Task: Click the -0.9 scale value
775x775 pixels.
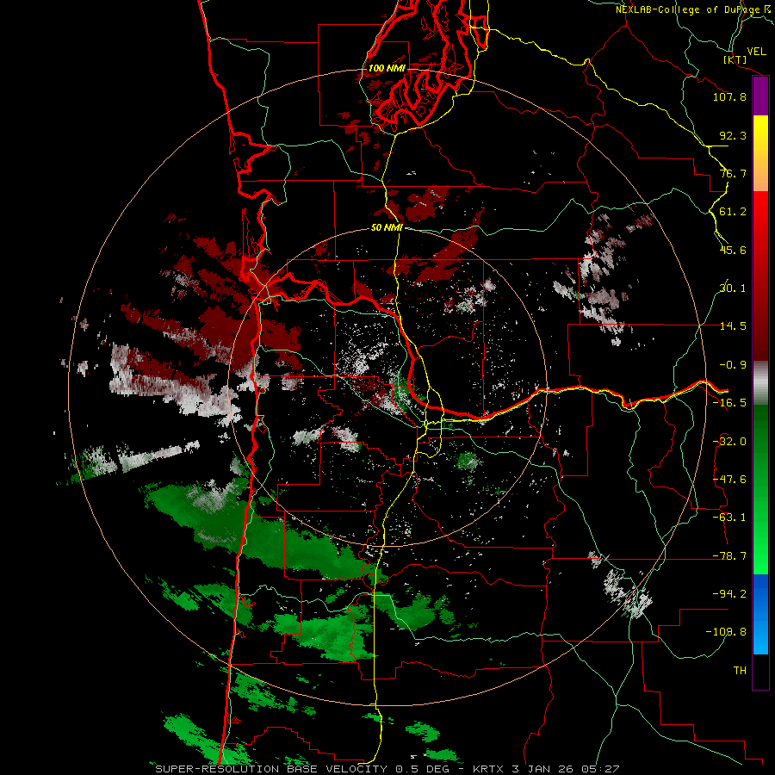Action: (x=733, y=365)
